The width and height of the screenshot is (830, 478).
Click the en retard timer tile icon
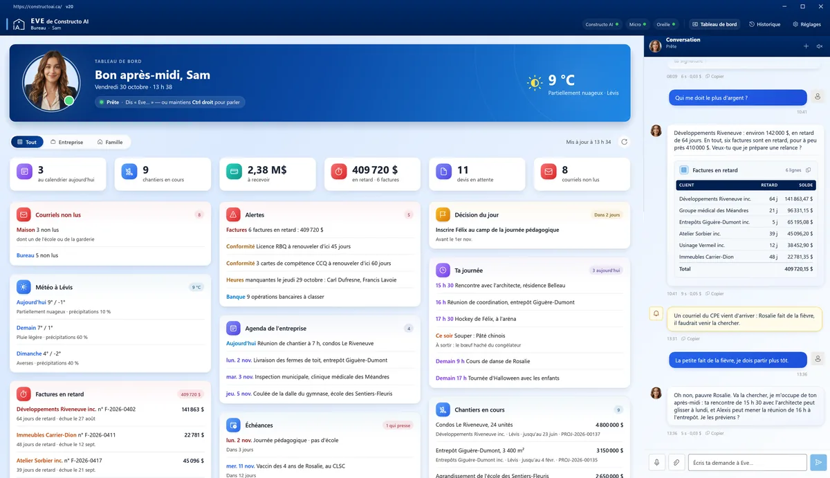[339, 172]
